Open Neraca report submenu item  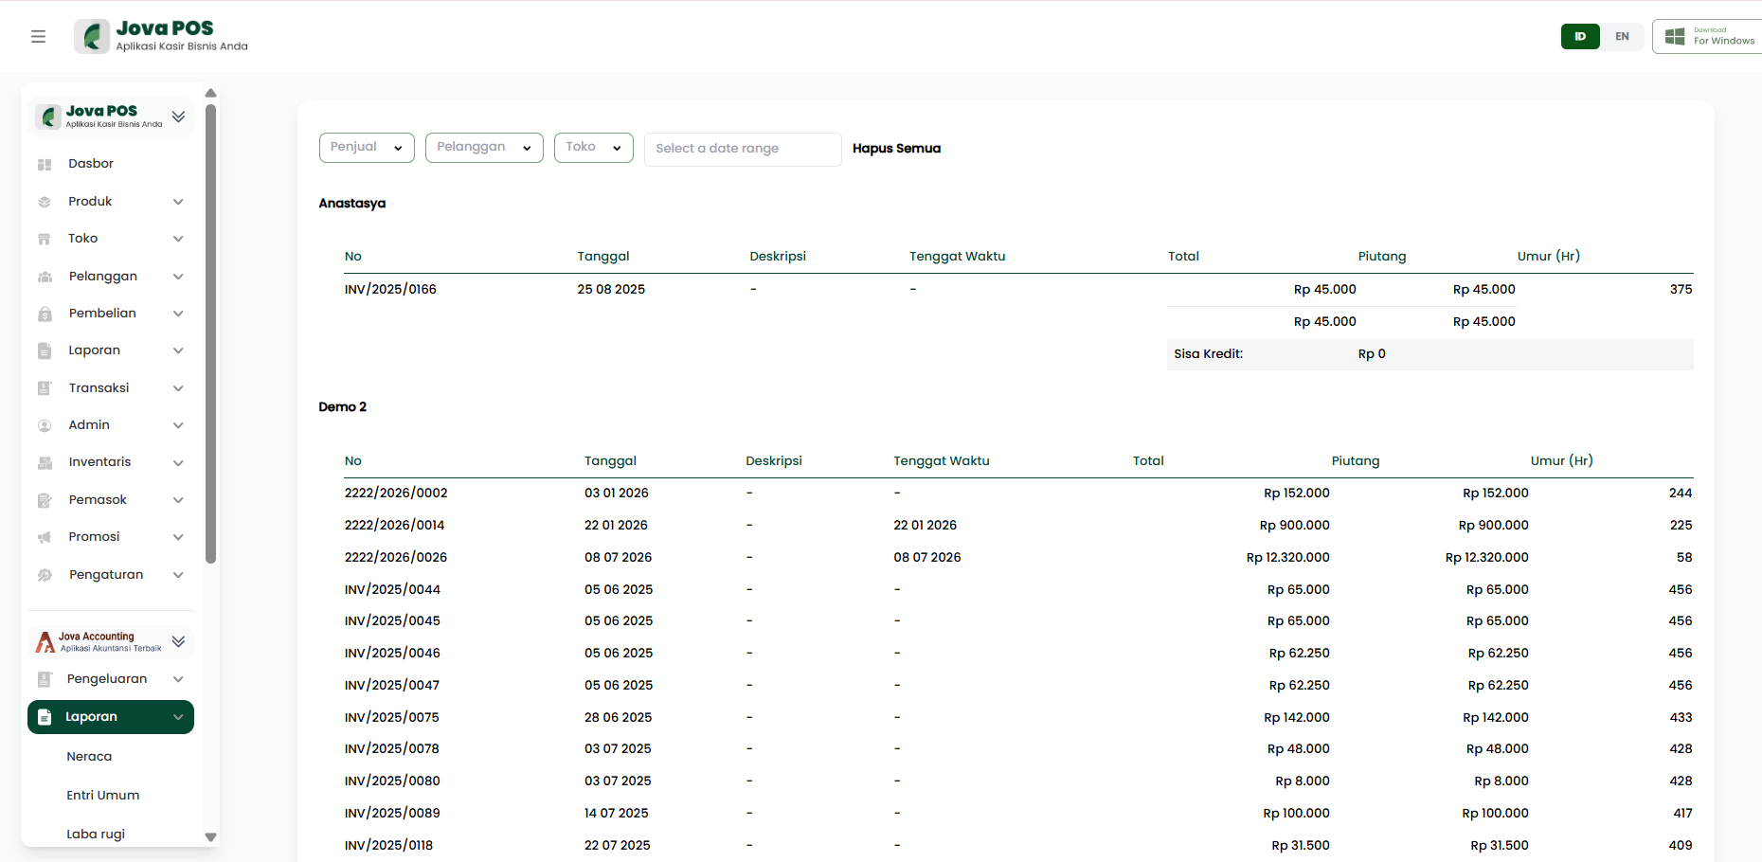tap(89, 757)
